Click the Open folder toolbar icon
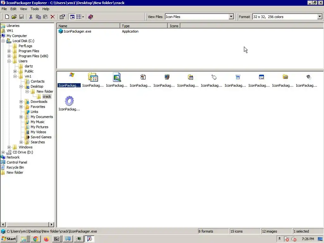The height and width of the screenshot is (243, 324). pyautogui.click(x=14, y=17)
